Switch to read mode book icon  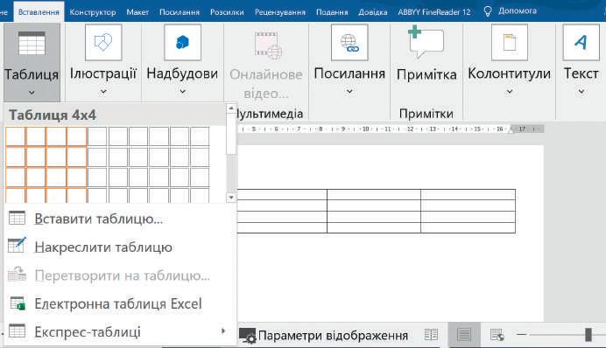coord(431,335)
